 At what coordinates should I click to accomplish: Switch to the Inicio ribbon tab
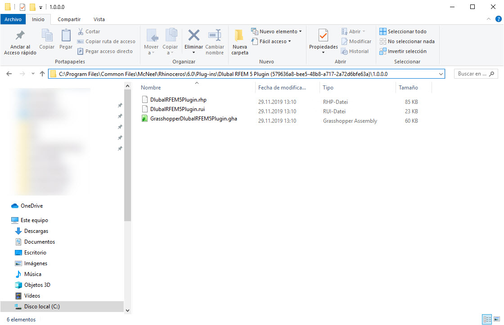coord(38,19)
